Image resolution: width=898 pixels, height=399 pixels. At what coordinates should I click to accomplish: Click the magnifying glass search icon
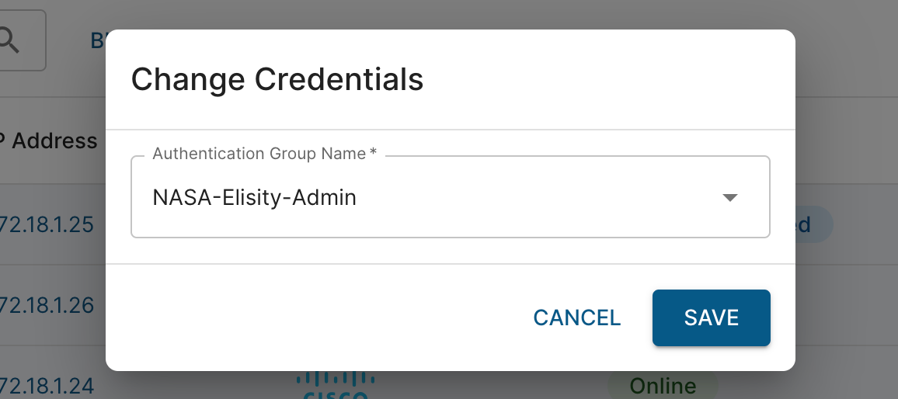[x=9, y=40]
